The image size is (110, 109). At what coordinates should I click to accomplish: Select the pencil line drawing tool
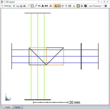coord(29,6)
